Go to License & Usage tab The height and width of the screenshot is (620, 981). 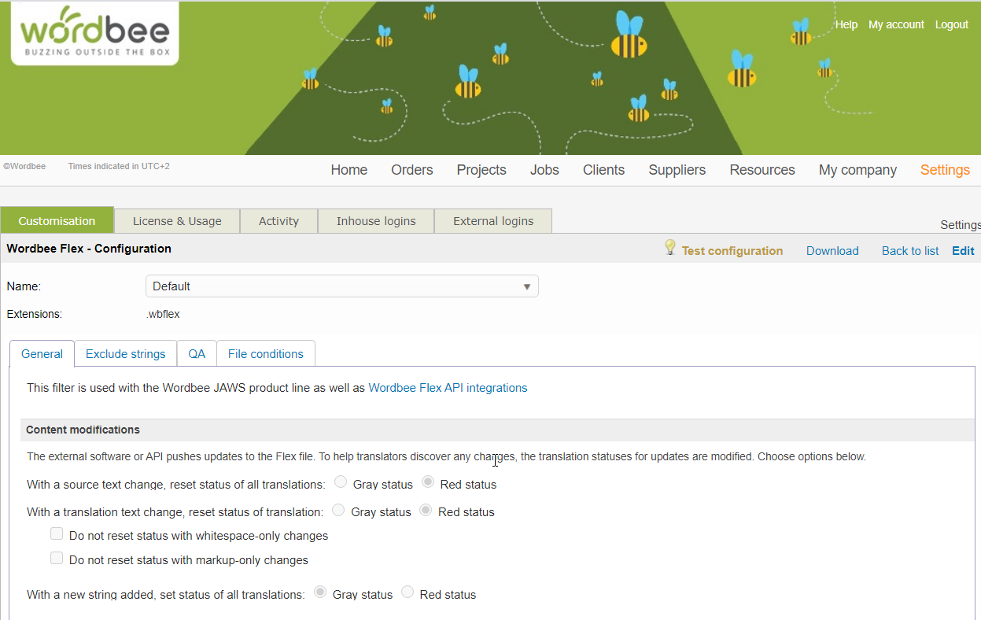(177, 221)
